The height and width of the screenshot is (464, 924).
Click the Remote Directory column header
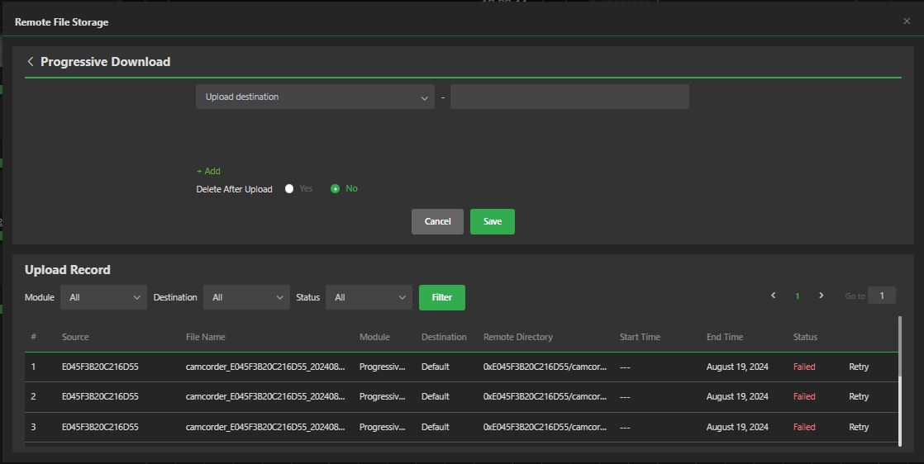518,337
